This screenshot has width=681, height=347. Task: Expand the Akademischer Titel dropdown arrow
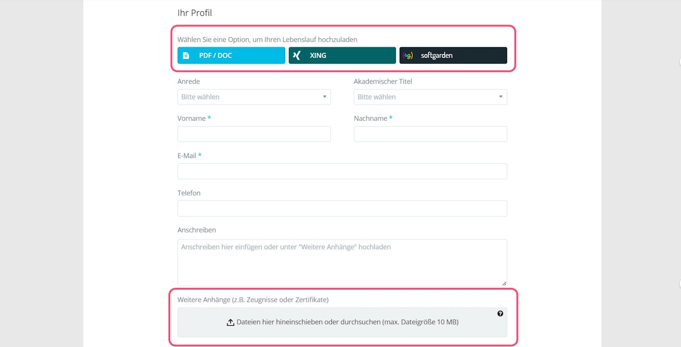501,97
